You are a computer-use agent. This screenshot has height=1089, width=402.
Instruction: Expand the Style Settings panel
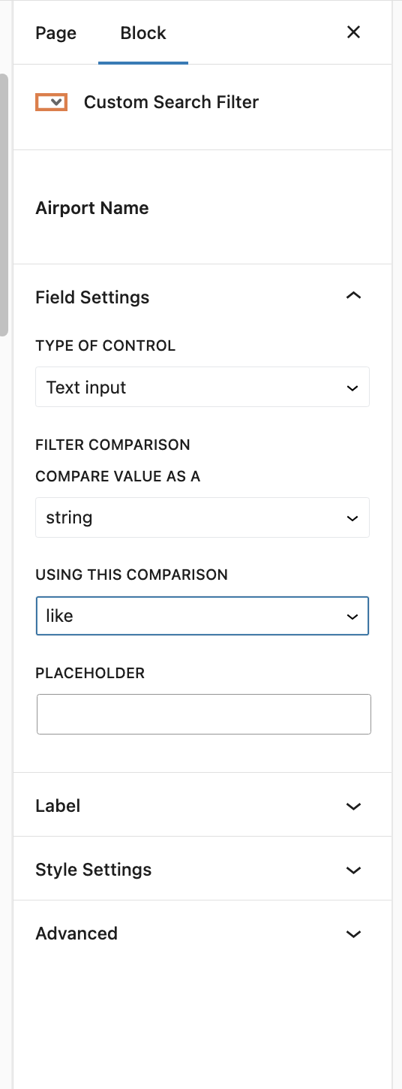[202, 869]
